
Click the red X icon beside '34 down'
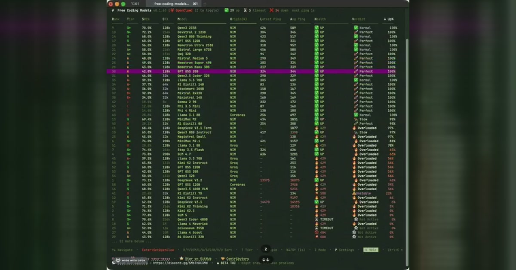point(271,10)
